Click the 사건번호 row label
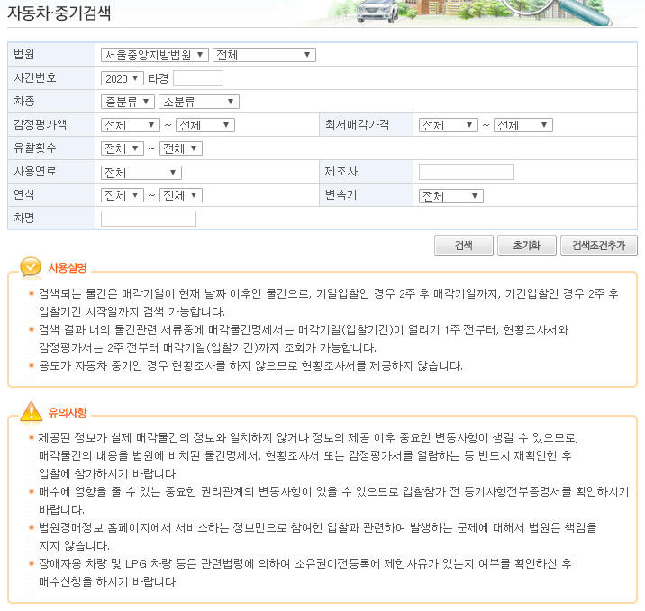Viewport: 645px width, 611px height. [x=35, y=77]
